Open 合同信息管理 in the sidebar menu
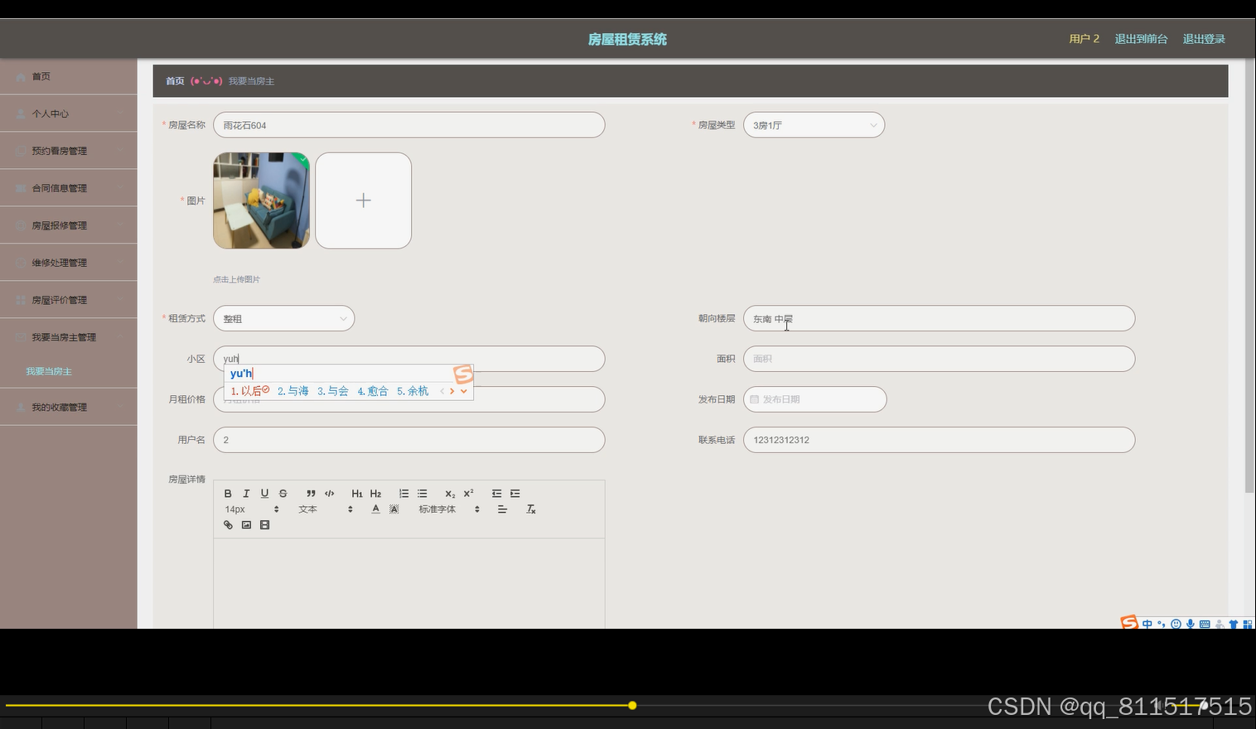The image size is (1256, 729). (x=58, y=187)
